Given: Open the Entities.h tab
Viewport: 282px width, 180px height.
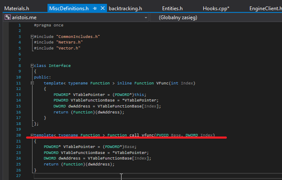Looking at the screenshot, I should [172, 8].
